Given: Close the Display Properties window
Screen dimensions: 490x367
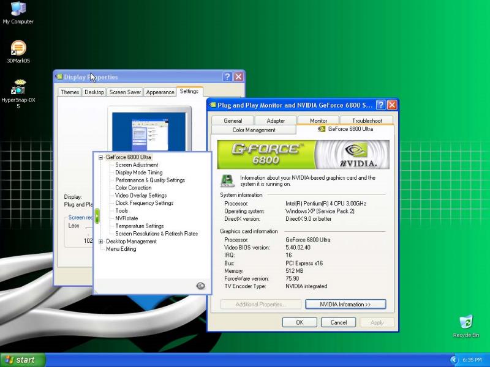Looking at the screenshot, I should pyautogui.click(x=238, y=77).
